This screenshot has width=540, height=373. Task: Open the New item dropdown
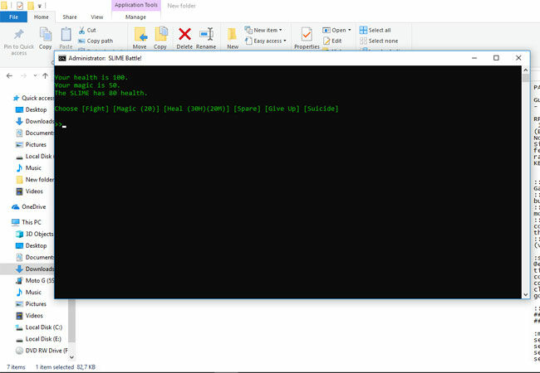pos(263,30)
